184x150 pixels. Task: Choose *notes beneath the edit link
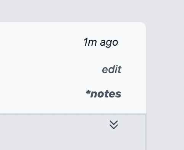pos(103,94)
